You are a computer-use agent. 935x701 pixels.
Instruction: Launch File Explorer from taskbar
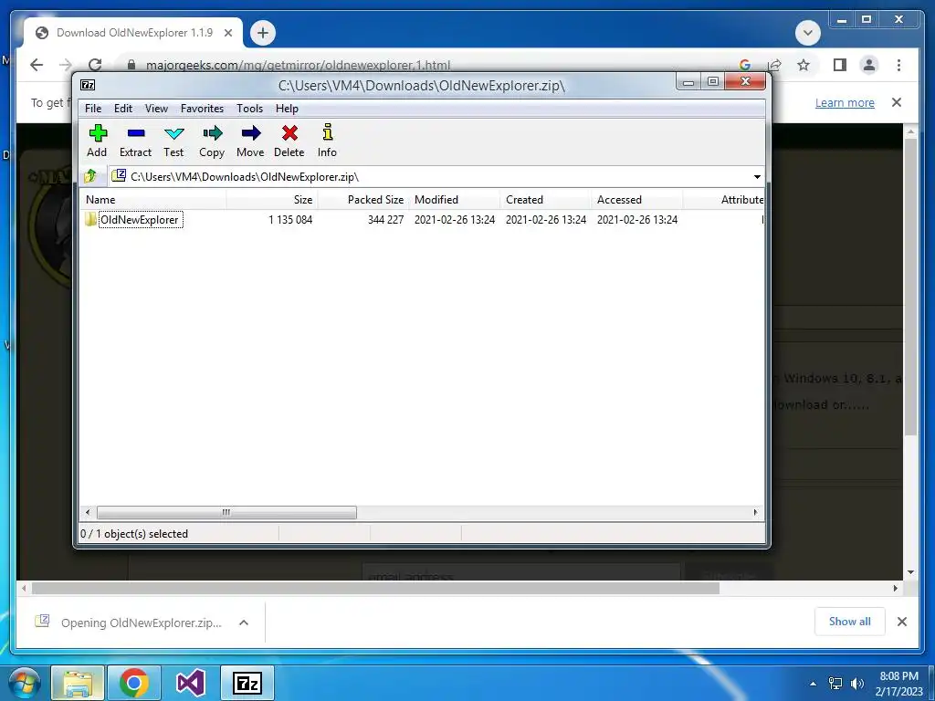(79, 683)
